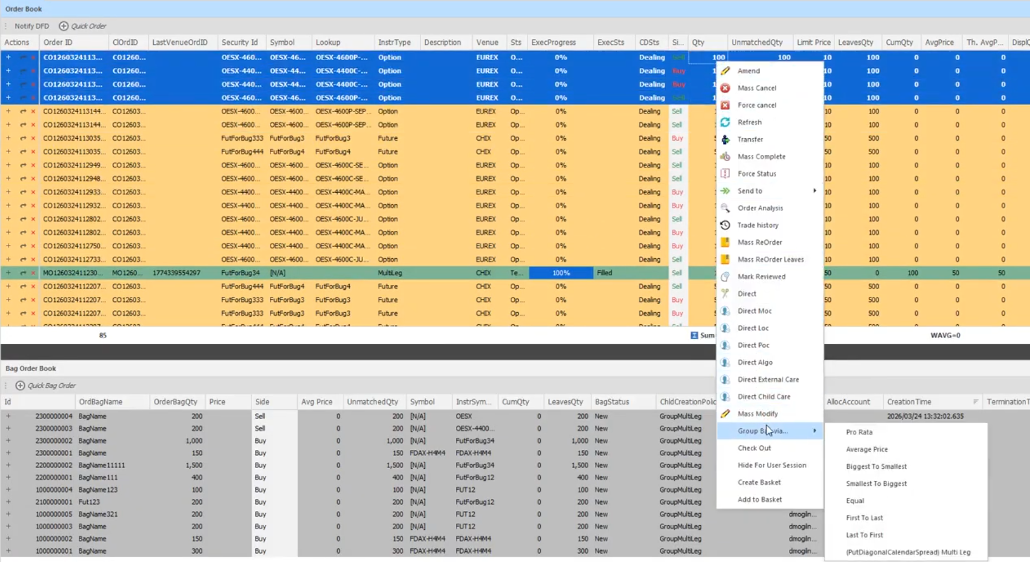Expand the Group By submenu arrow

point(815,431)
